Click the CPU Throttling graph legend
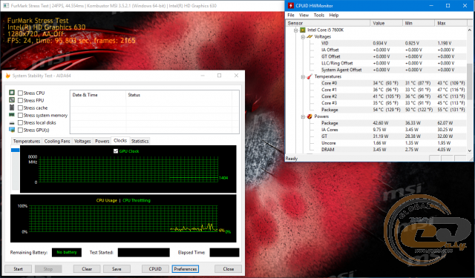 tap(137, 200)
